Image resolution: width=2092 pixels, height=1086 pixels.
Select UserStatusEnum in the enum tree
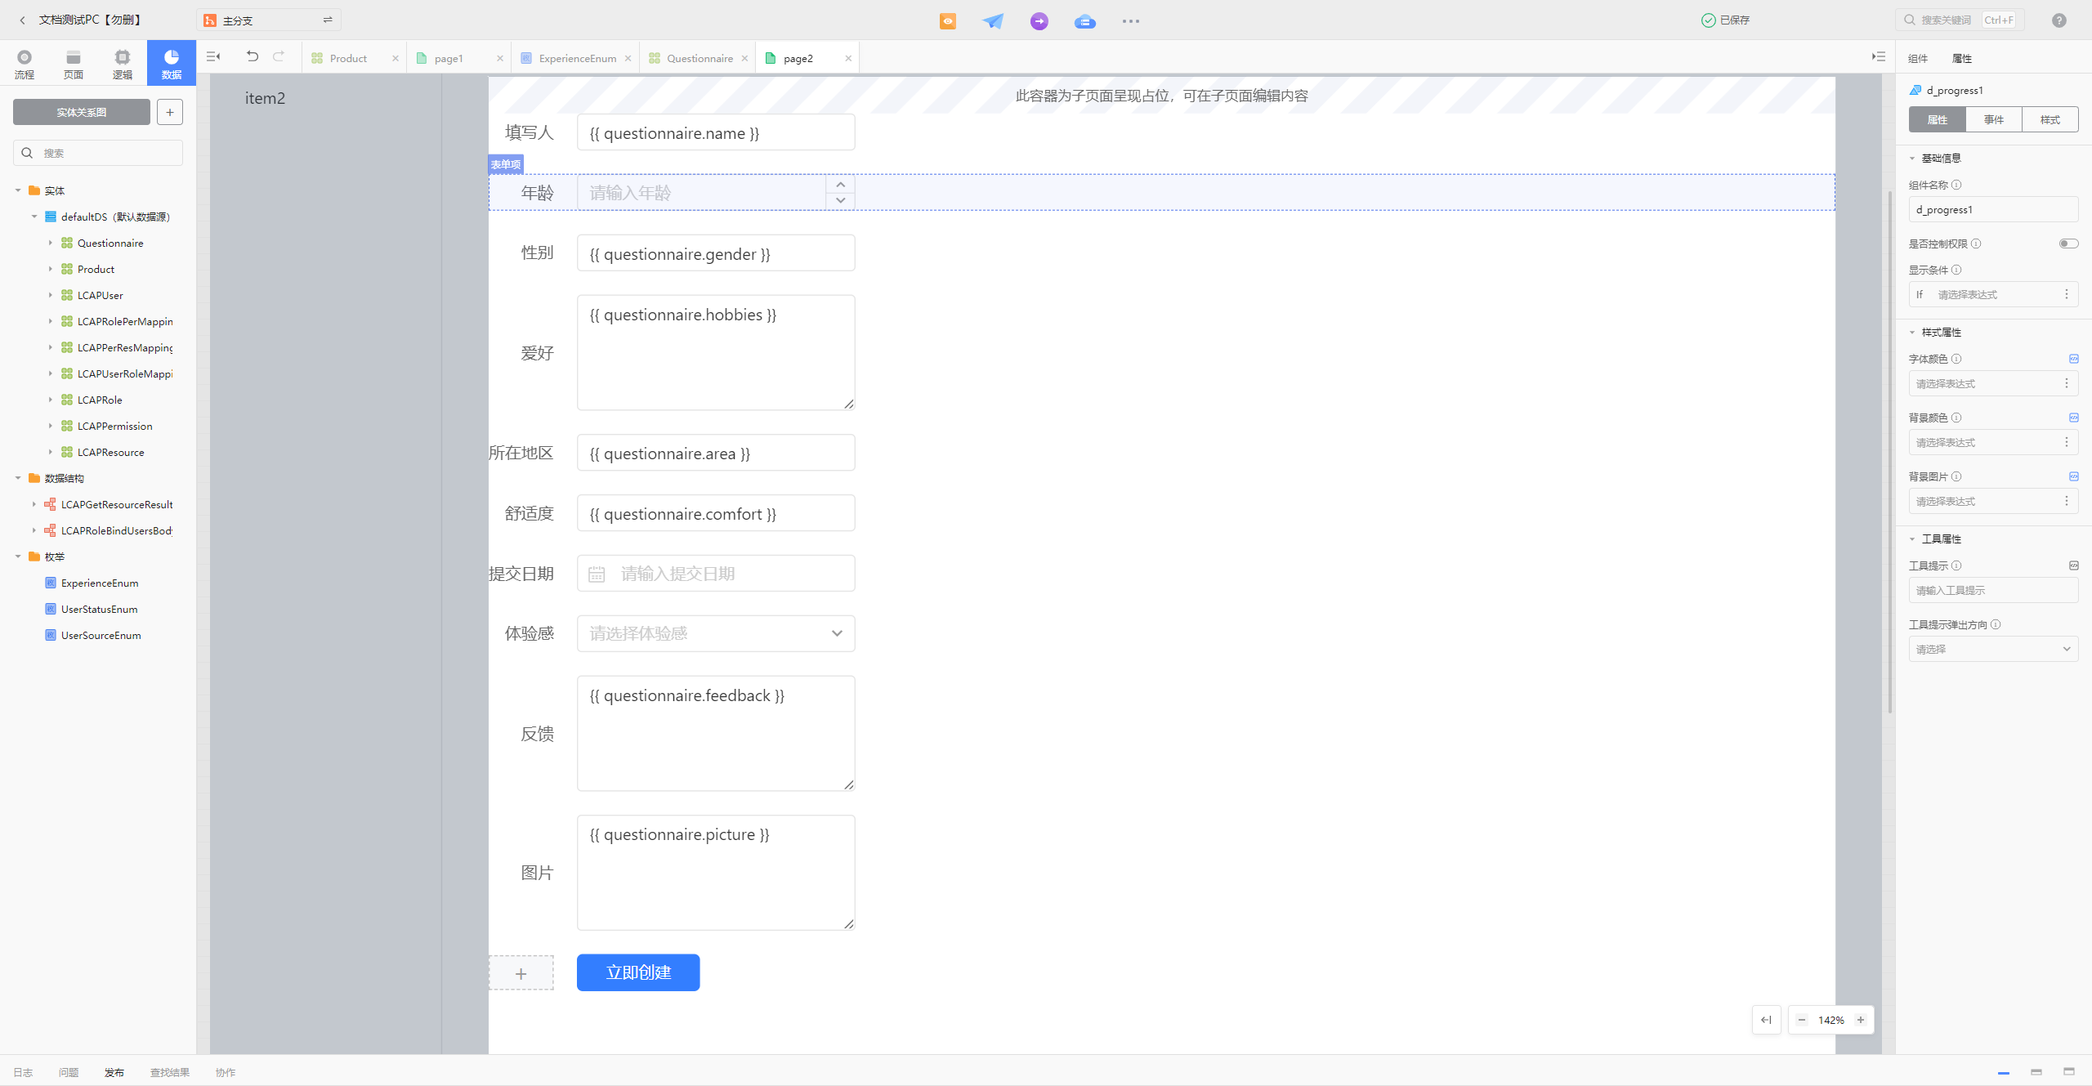[x=99, y=609]
